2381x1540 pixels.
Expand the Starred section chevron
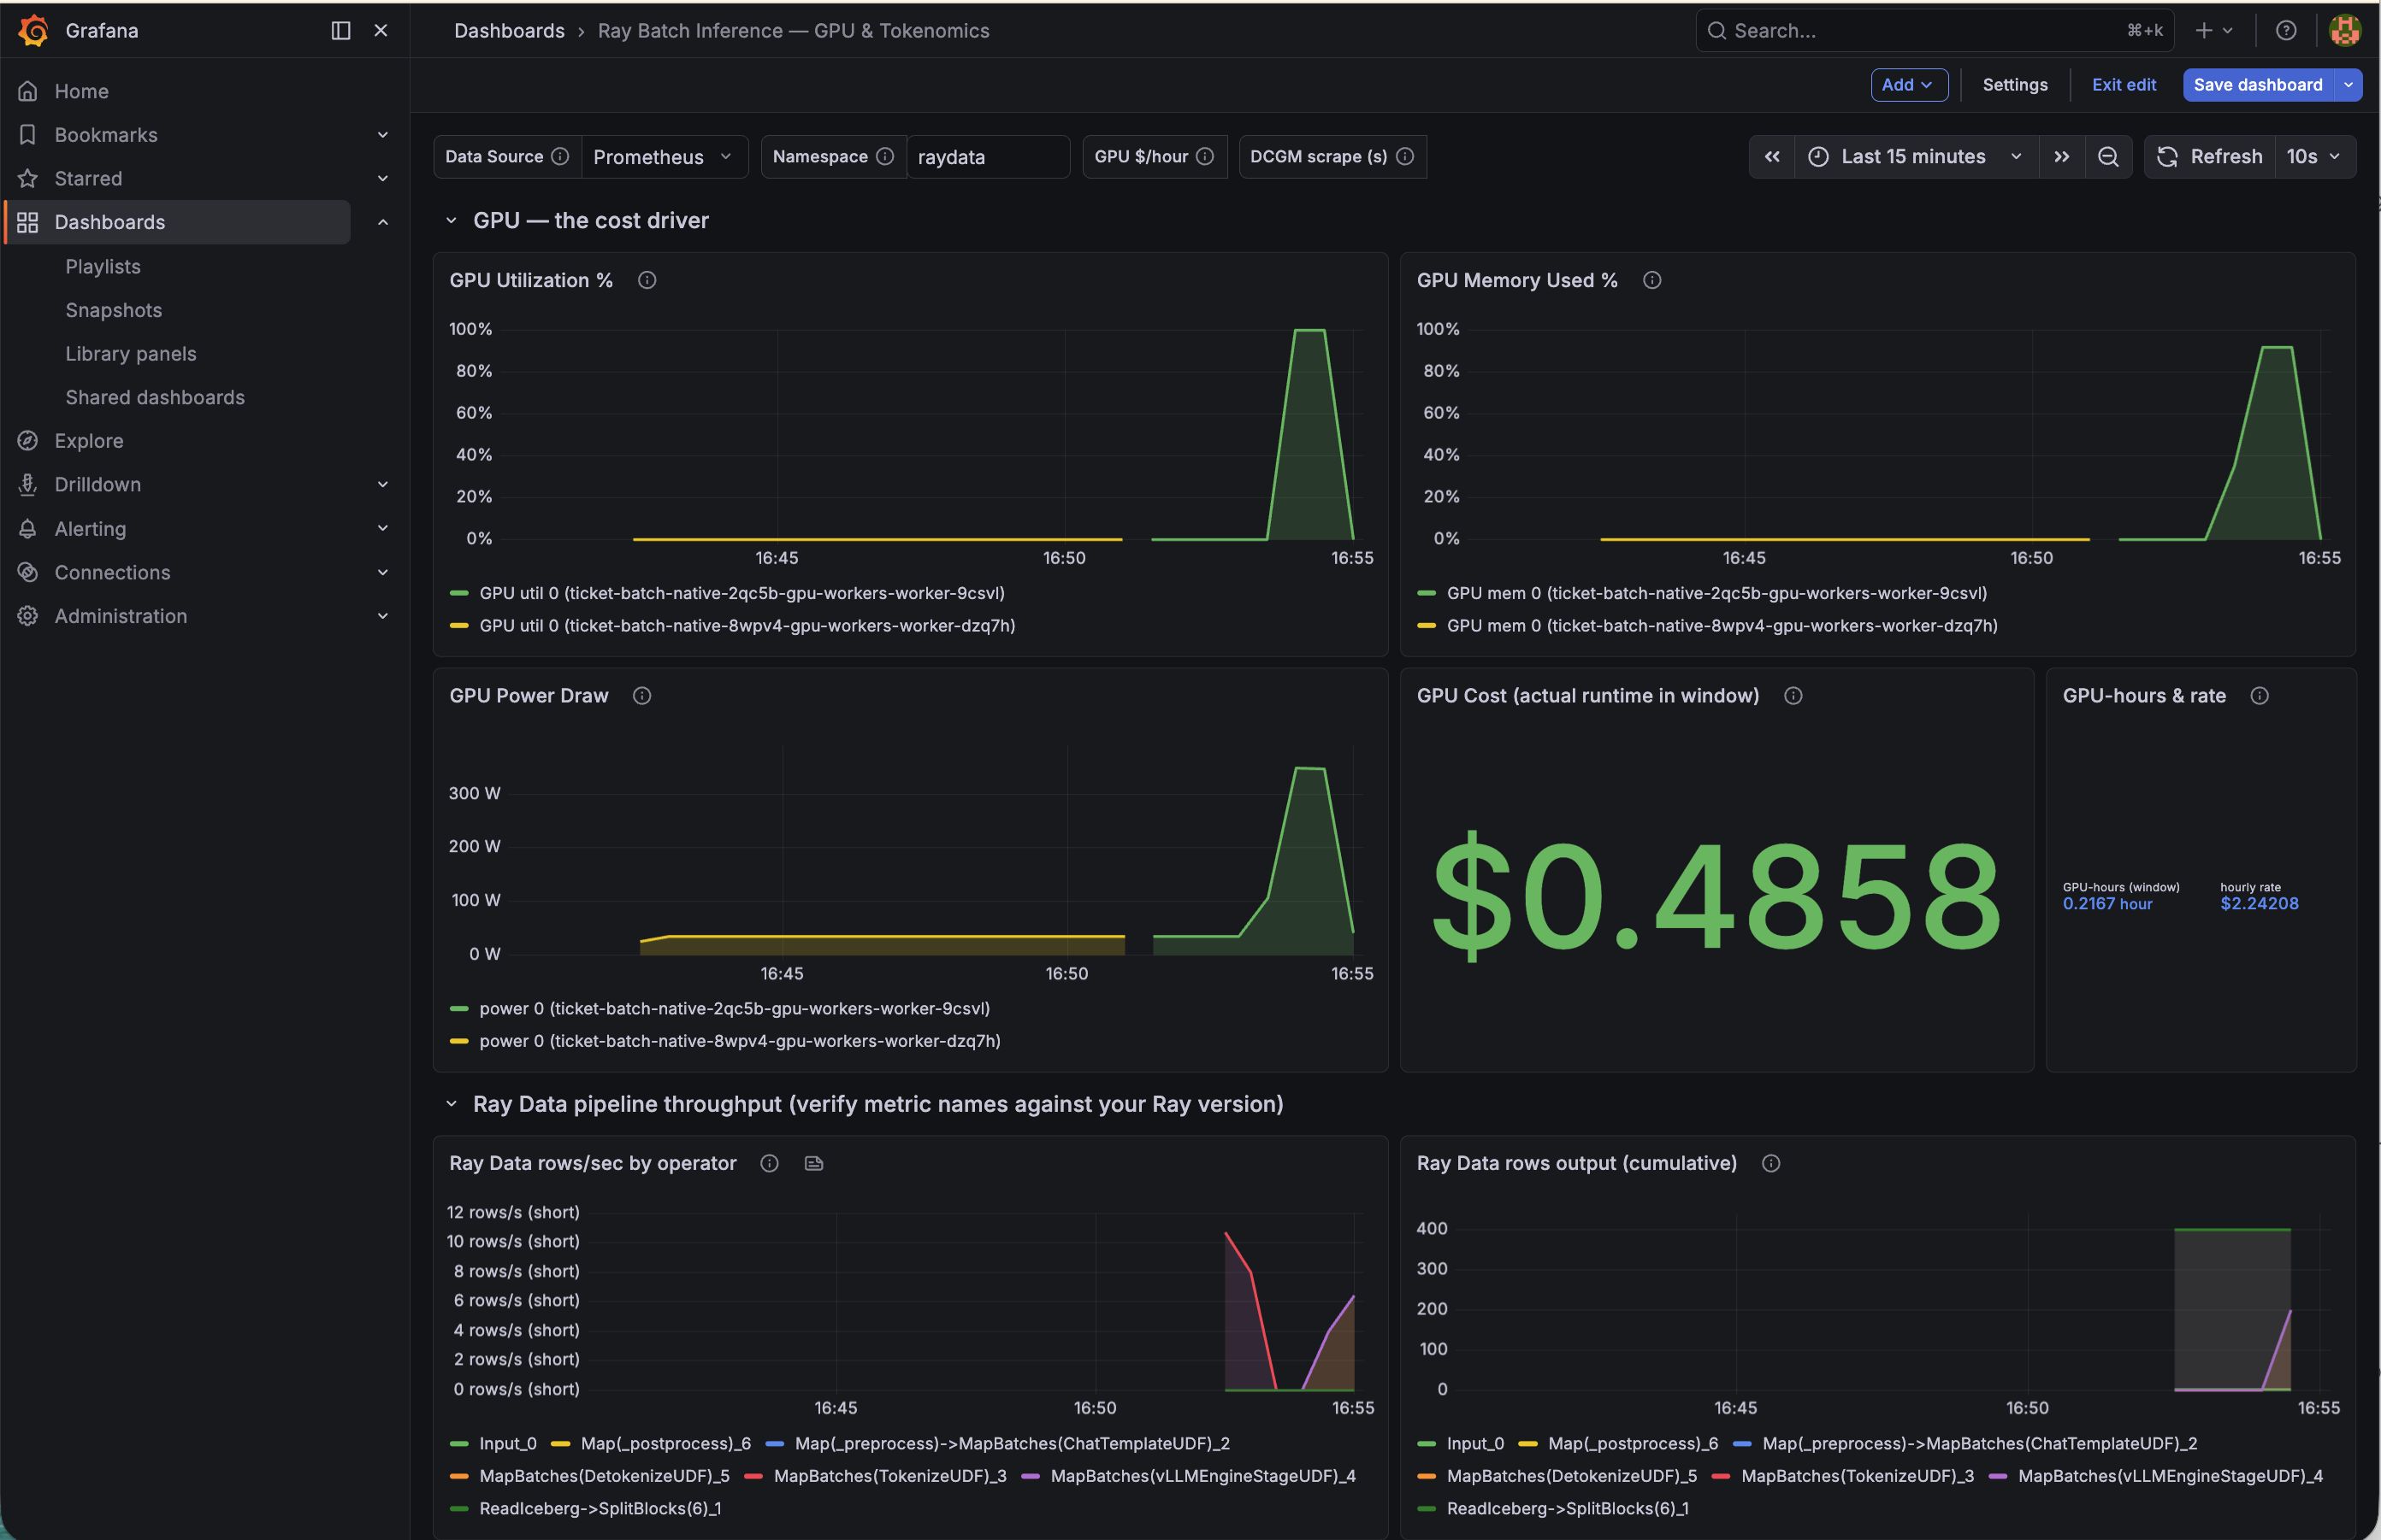382,179
